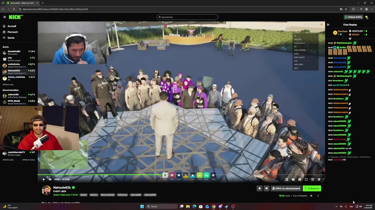Reload the page
The image size is (375, 210).
(14, 9)
